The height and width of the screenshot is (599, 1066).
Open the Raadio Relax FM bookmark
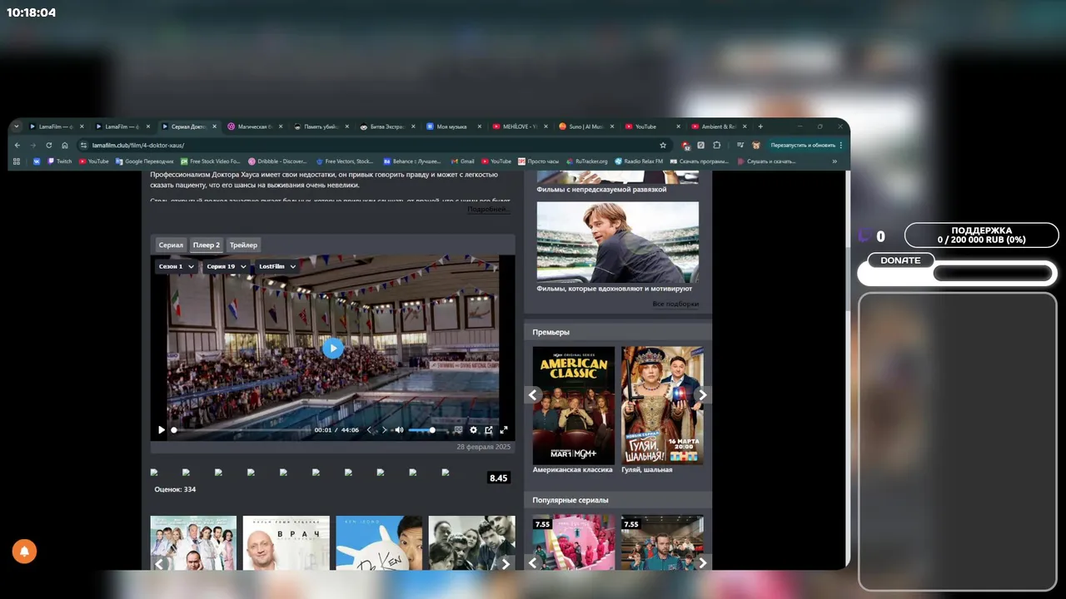[x=640, y=161]
